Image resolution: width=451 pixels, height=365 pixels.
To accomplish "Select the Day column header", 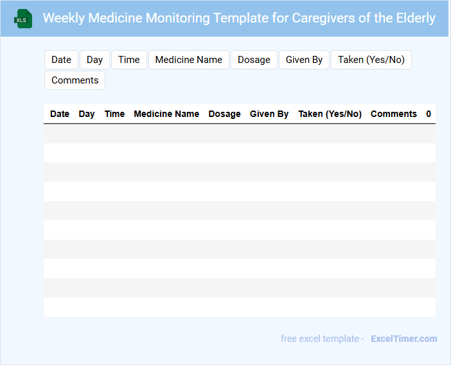I will tap(87, 114).
